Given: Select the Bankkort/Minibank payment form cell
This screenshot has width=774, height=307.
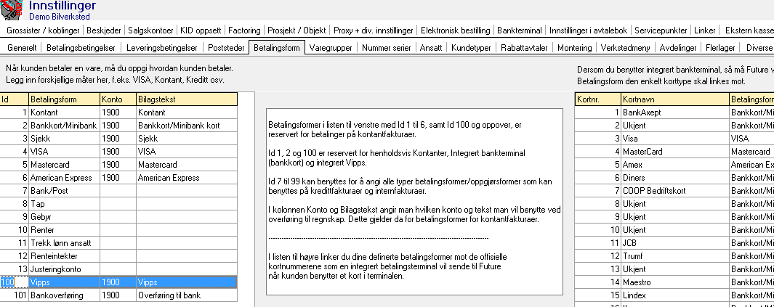Looking at the screenshot, I should point(64,126).
